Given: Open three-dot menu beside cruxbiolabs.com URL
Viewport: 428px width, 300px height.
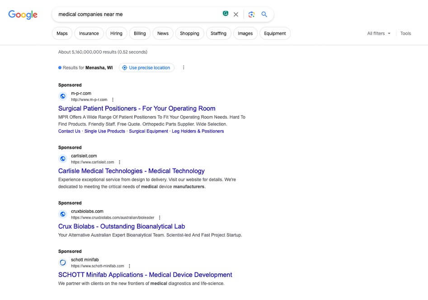Looking at the screenshot, I should click(160, 218).
